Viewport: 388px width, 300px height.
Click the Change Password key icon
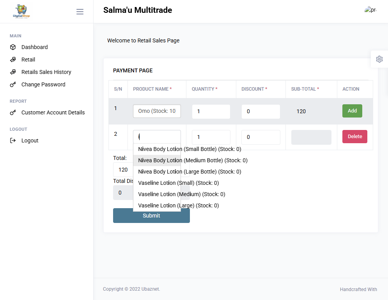coord(13,84)
